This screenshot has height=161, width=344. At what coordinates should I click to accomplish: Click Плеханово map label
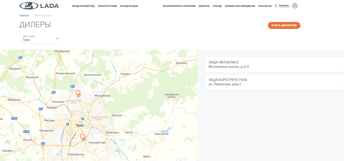58,102
